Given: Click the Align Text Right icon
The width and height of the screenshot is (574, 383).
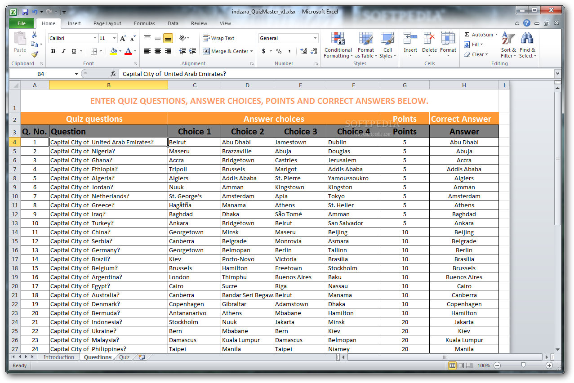Looking at the screenshot, I should click(x=168, y=51).
